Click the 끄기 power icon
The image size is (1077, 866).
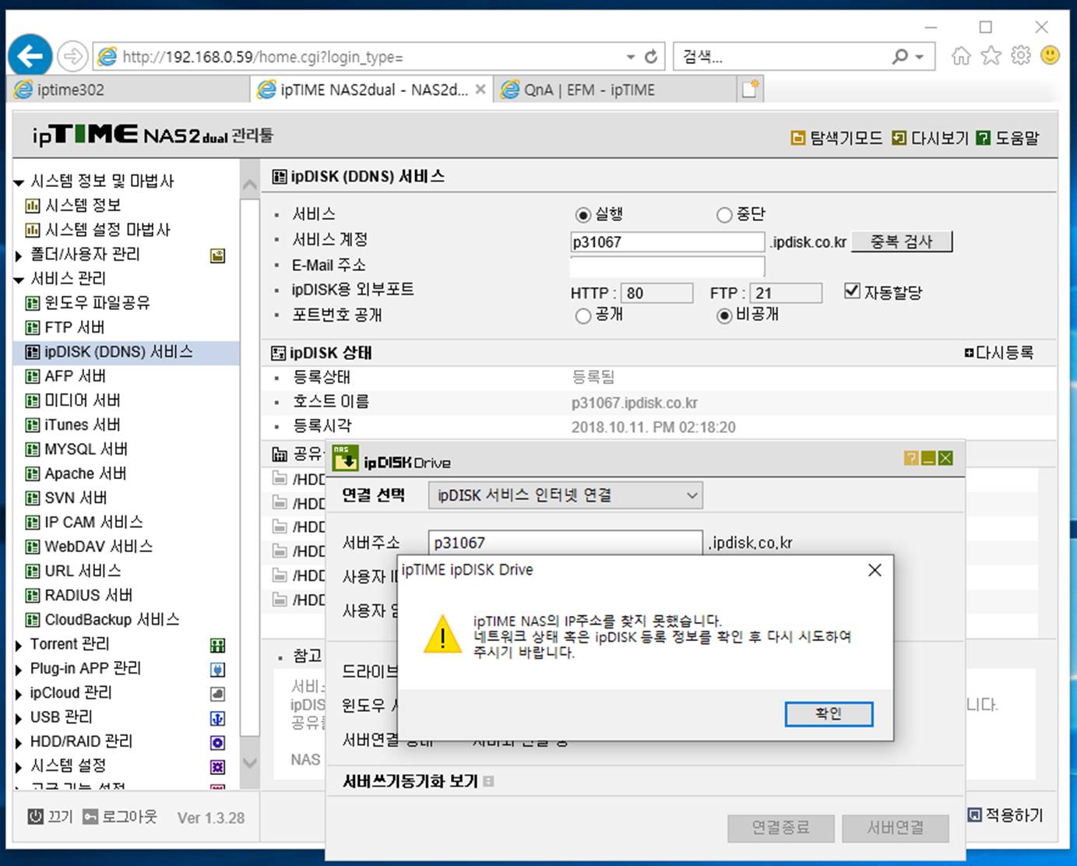point(36,816)
